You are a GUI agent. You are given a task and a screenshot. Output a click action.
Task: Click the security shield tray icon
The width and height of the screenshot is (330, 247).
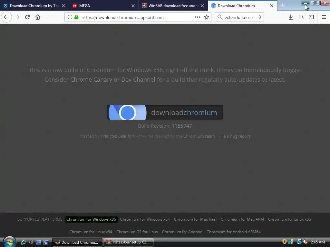(284, 242)
